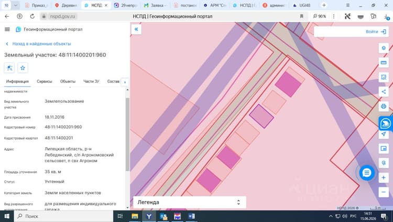Open the blue chat bubble
This screenshot has height=222, width=393.
click(x=366, y=173)
